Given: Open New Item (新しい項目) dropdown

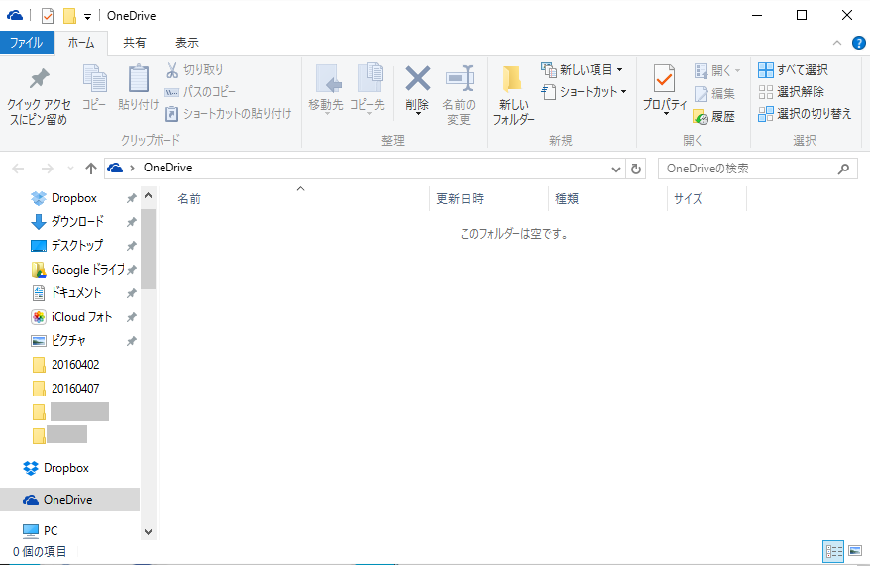Looking at the screenshot, I should pyautogui.click(x=583, y=70).
